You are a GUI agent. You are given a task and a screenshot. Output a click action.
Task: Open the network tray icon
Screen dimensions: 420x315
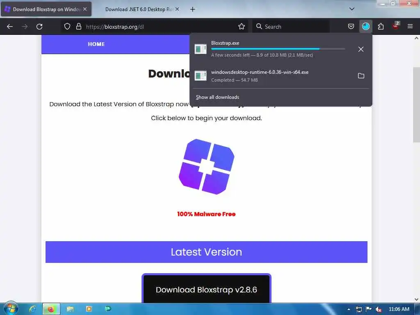click(358, 309)
